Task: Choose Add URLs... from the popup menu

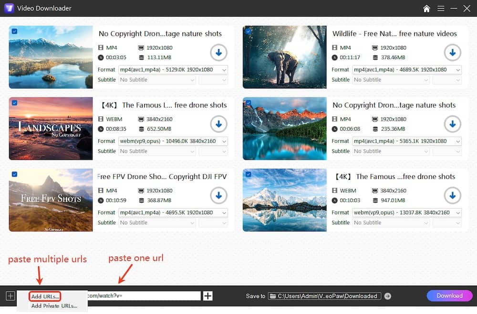Action: 45,296
